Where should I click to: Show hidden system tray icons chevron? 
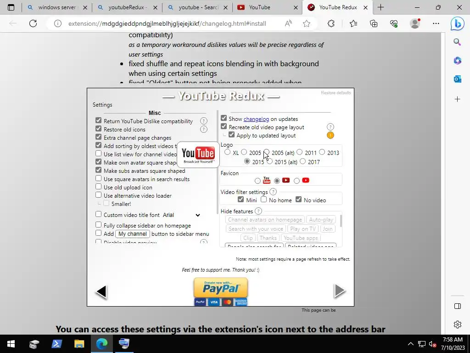point(411,344)
